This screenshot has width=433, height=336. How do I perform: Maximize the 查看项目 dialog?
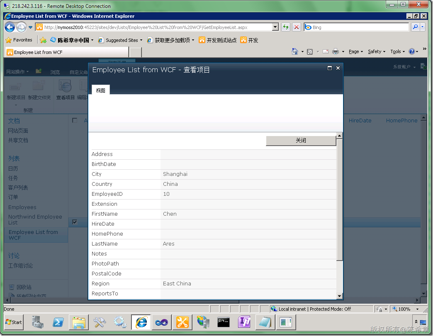329,68
